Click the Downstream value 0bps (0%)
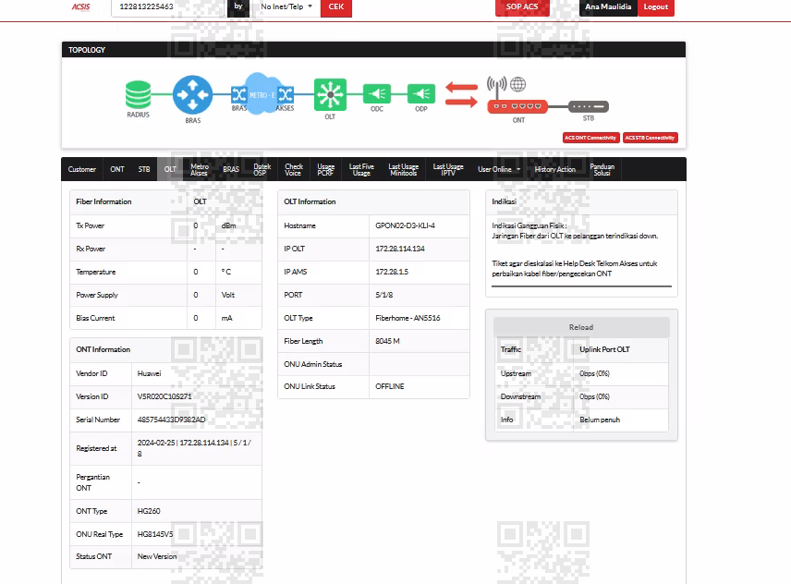 point(594,397)
